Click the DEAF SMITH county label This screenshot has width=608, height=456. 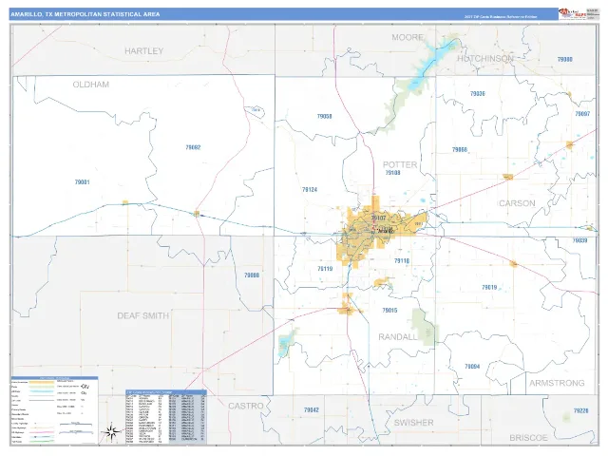point(143,315)
